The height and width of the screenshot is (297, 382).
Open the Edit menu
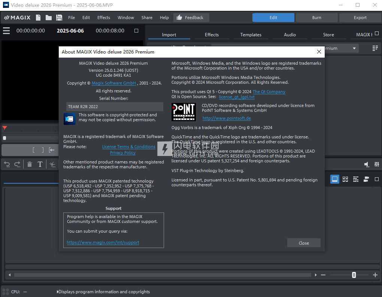pyautogui.click(x=86, y=18)
